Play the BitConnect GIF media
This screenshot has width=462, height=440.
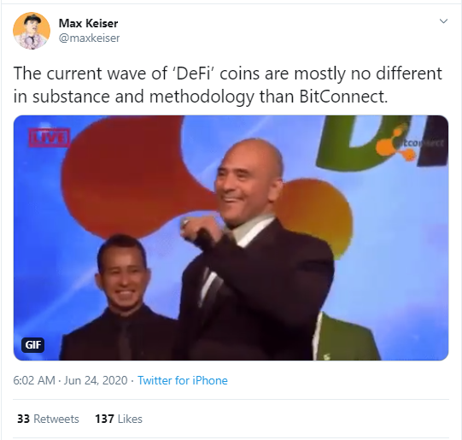[x=231, y=238]
